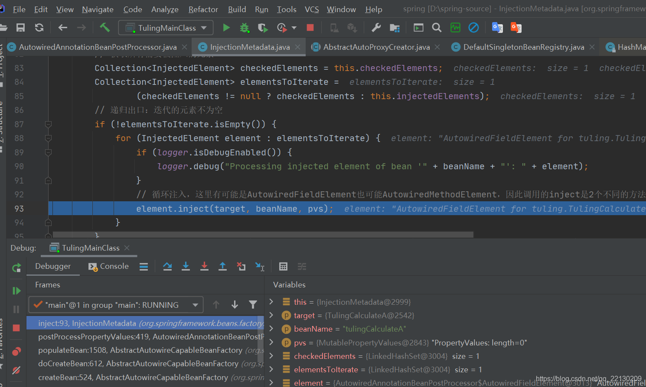This screenshot has width=646, height=387.
Task: Open the TulingMainClass run configuration dropdown
Action: click(166, 28)
